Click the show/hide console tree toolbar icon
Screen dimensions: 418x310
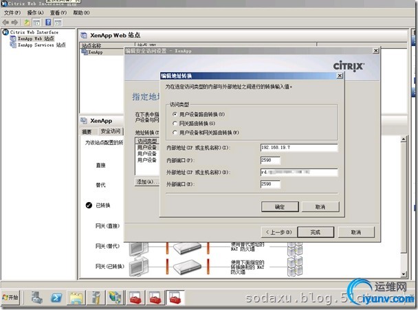36,23
